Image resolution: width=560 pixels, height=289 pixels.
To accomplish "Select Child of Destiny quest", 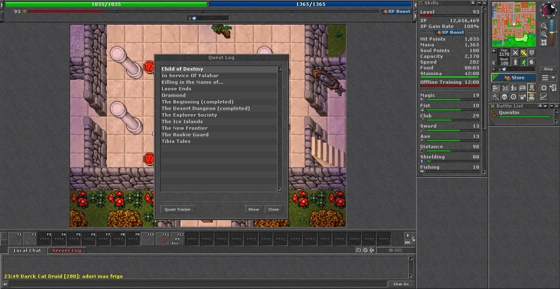I will point(219,69).
